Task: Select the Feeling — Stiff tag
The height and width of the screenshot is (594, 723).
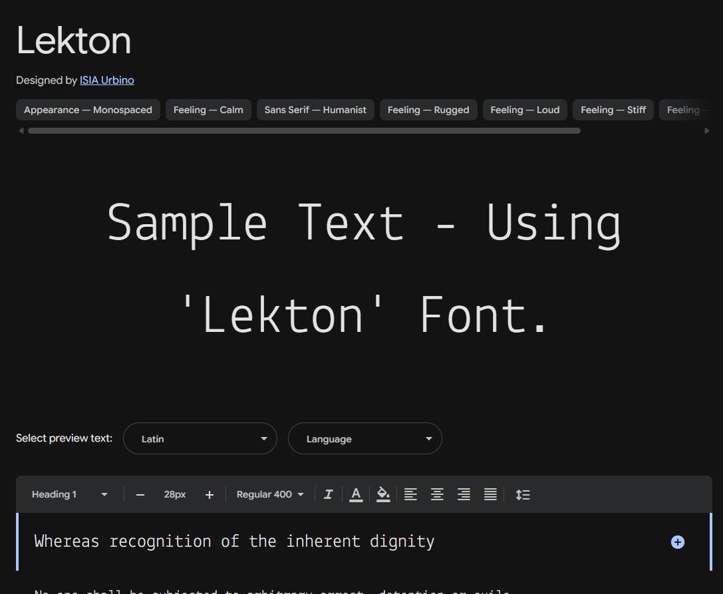Action: pos(613,110)
